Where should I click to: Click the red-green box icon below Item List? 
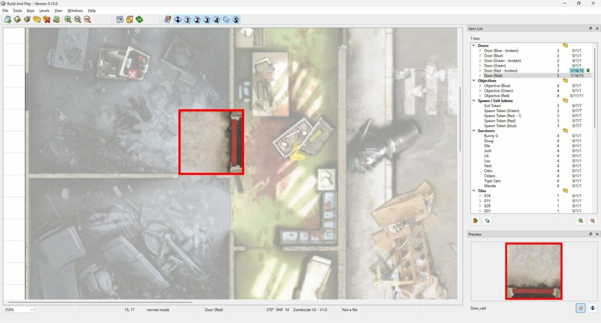tap(475, 221)
